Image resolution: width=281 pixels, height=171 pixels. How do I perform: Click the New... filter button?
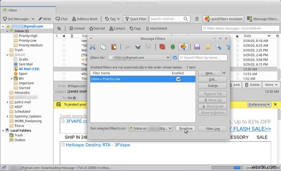pos(210,73)
